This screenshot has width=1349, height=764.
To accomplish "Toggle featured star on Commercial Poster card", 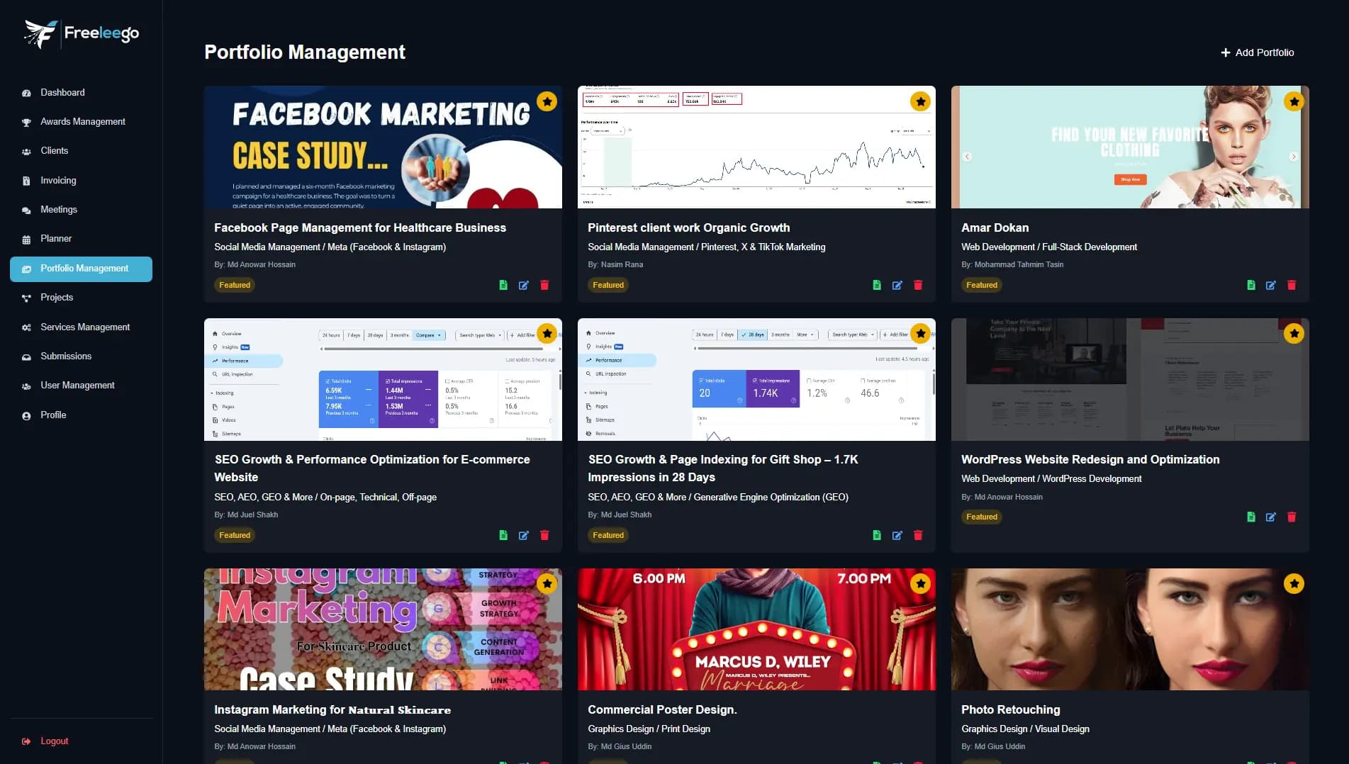I will click(920, 583).
